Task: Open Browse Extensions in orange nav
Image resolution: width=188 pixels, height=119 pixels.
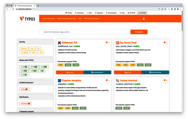Action: click(49, 18)
